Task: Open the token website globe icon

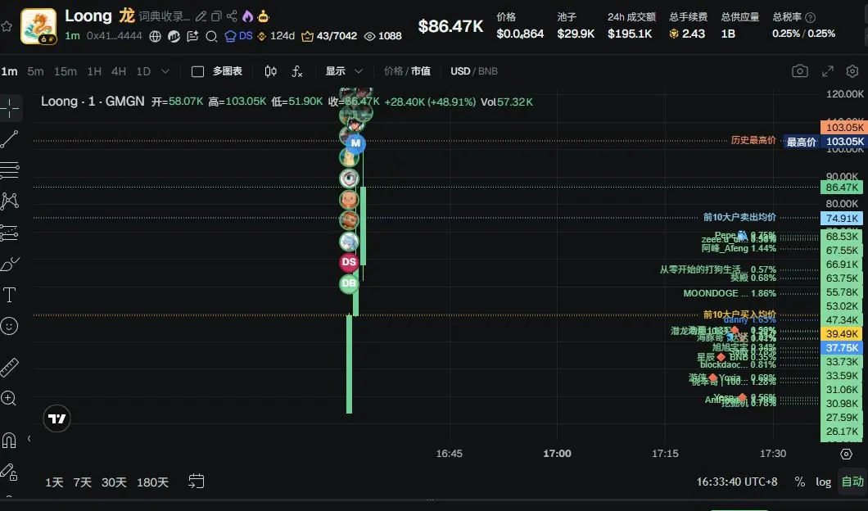Action: (156, 37)
